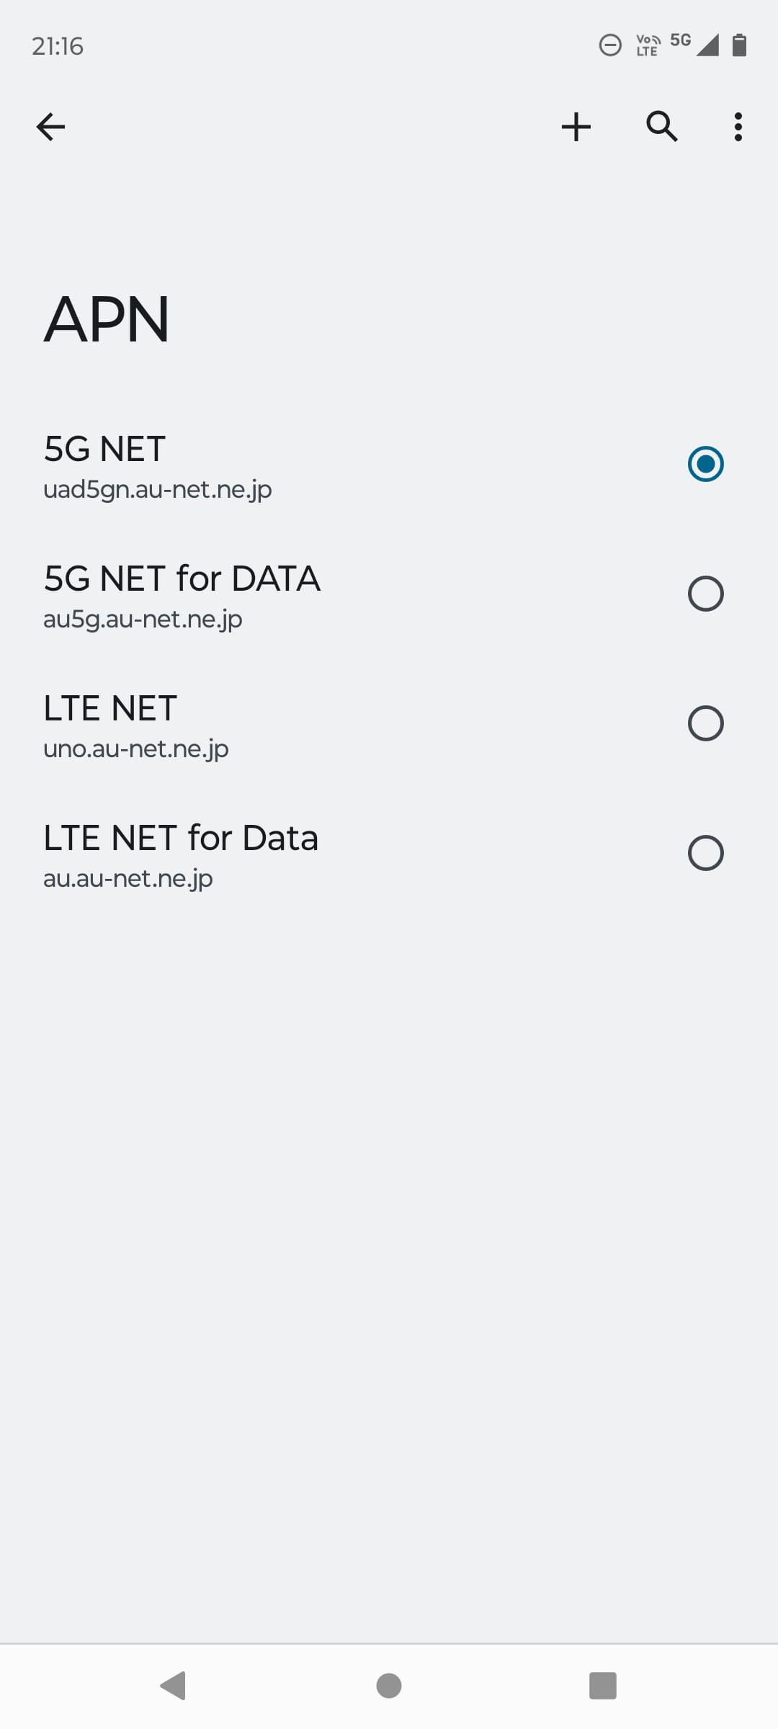Tap the VoLTE status icon
Screen dimensions: 778x1729
[648, 45]
